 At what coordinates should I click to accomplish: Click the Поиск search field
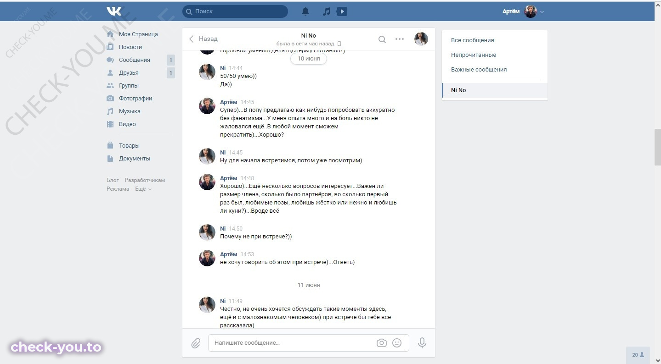(235, 11)
